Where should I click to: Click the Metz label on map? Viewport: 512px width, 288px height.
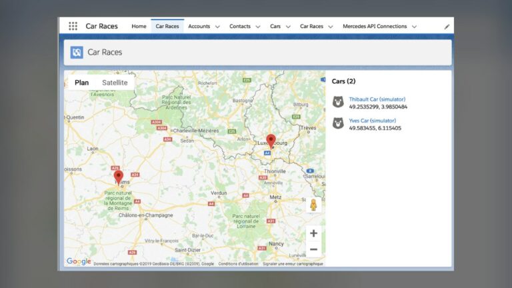tap(275, 197)
